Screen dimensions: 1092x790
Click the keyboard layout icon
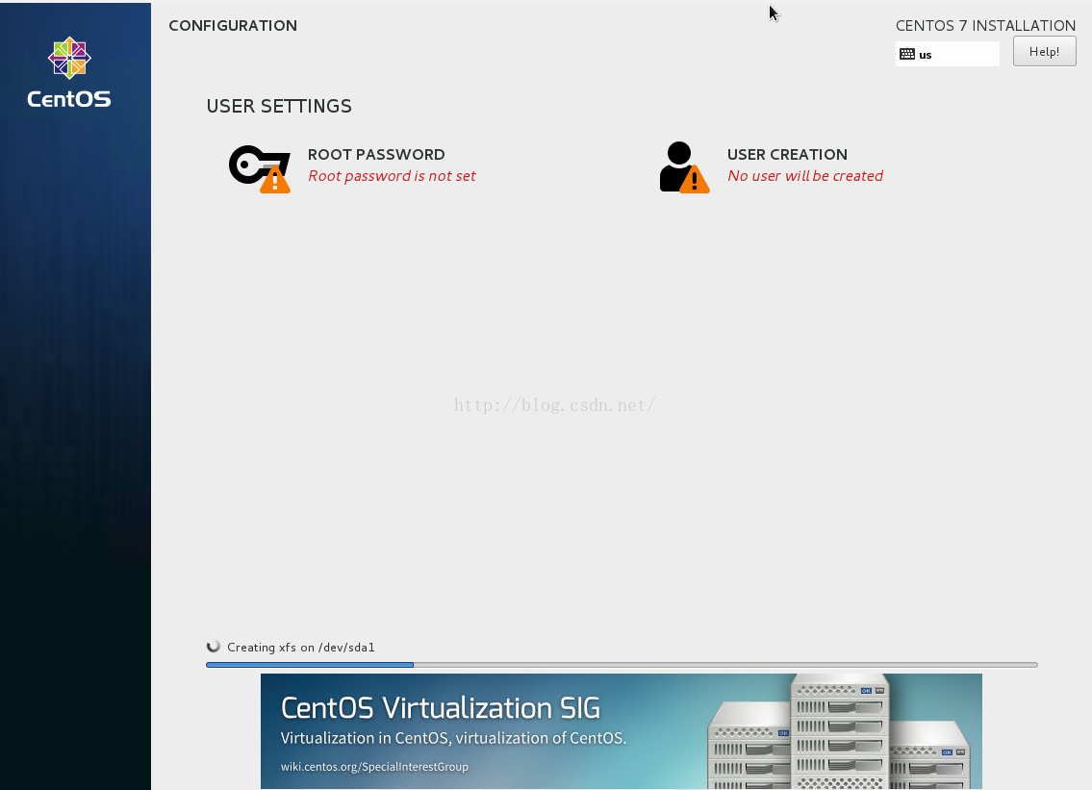(x=906, y=54)
